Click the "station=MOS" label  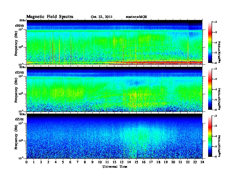coord(136,17)
